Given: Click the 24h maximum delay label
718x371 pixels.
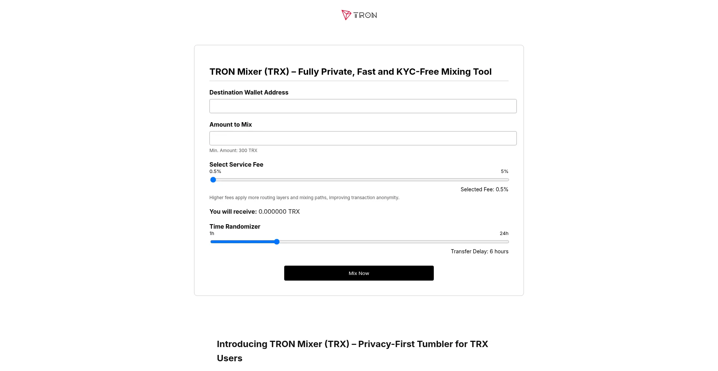Looking at the screenshot, I should [x=504, y=234].
